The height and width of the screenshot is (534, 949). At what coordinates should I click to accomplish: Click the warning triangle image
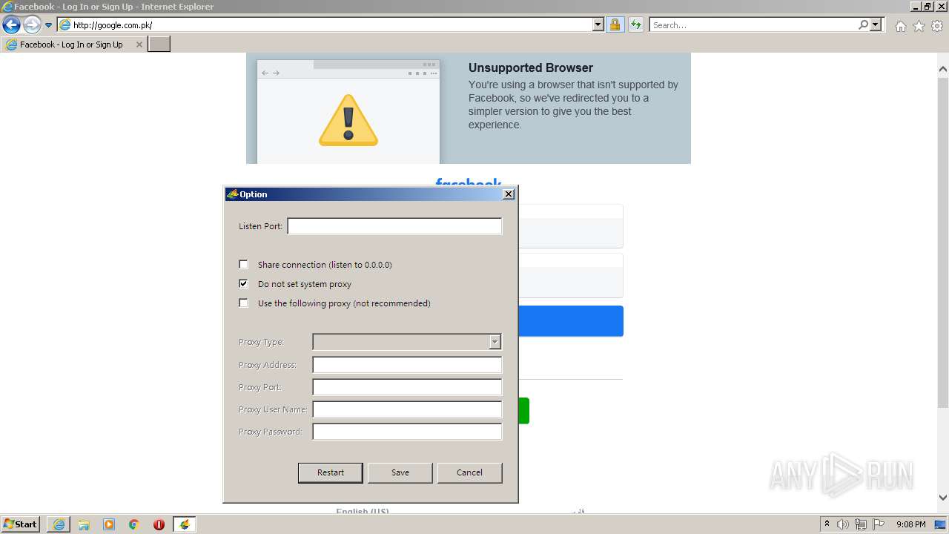coord(348,119)
